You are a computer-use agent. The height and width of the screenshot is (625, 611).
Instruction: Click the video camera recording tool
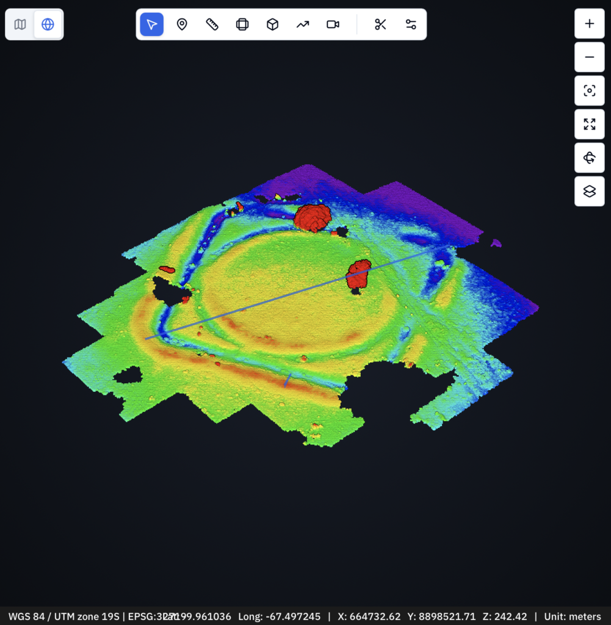333,24
